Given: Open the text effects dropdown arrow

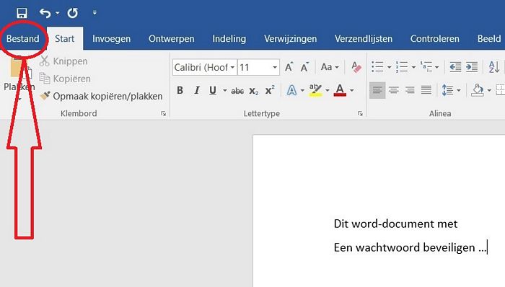Looking at the screenshot, I should 302,90.
